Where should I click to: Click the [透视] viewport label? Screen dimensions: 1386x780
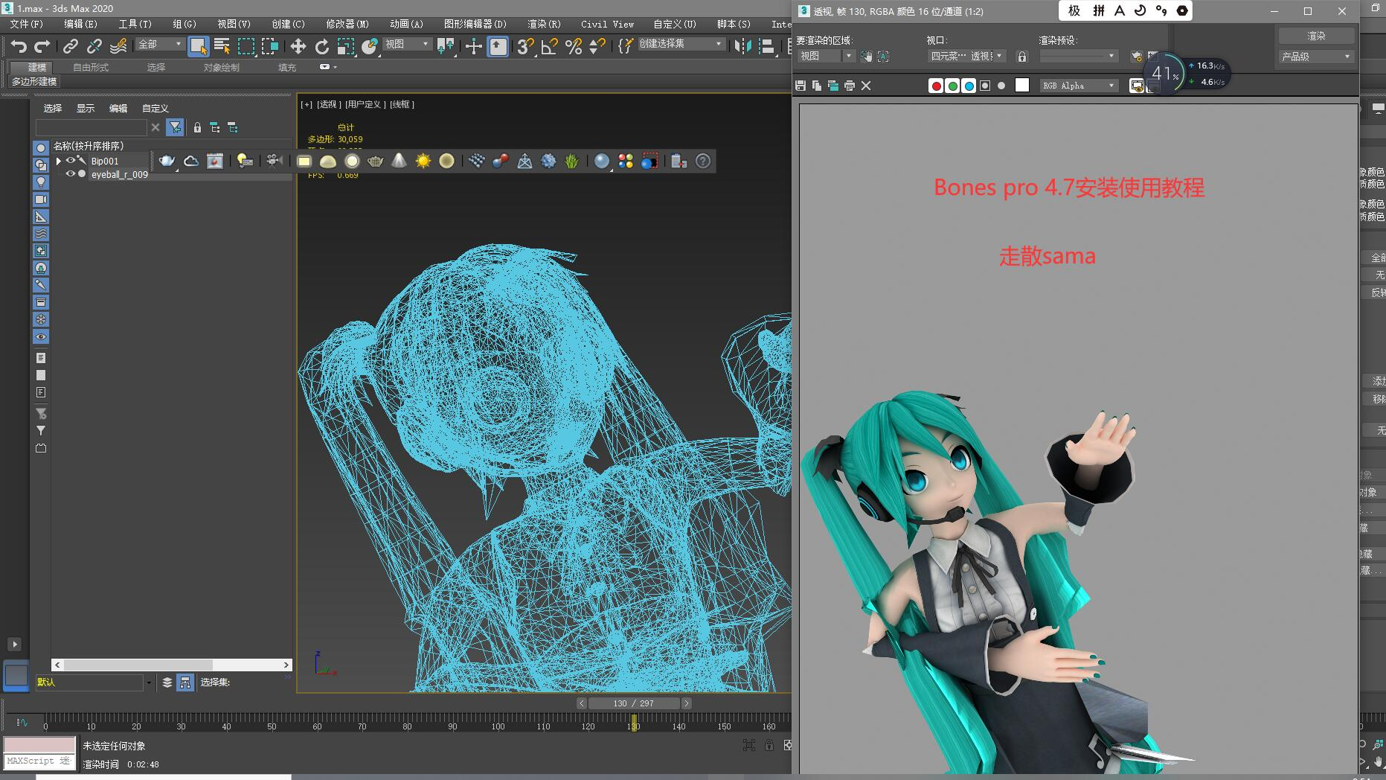329,104
